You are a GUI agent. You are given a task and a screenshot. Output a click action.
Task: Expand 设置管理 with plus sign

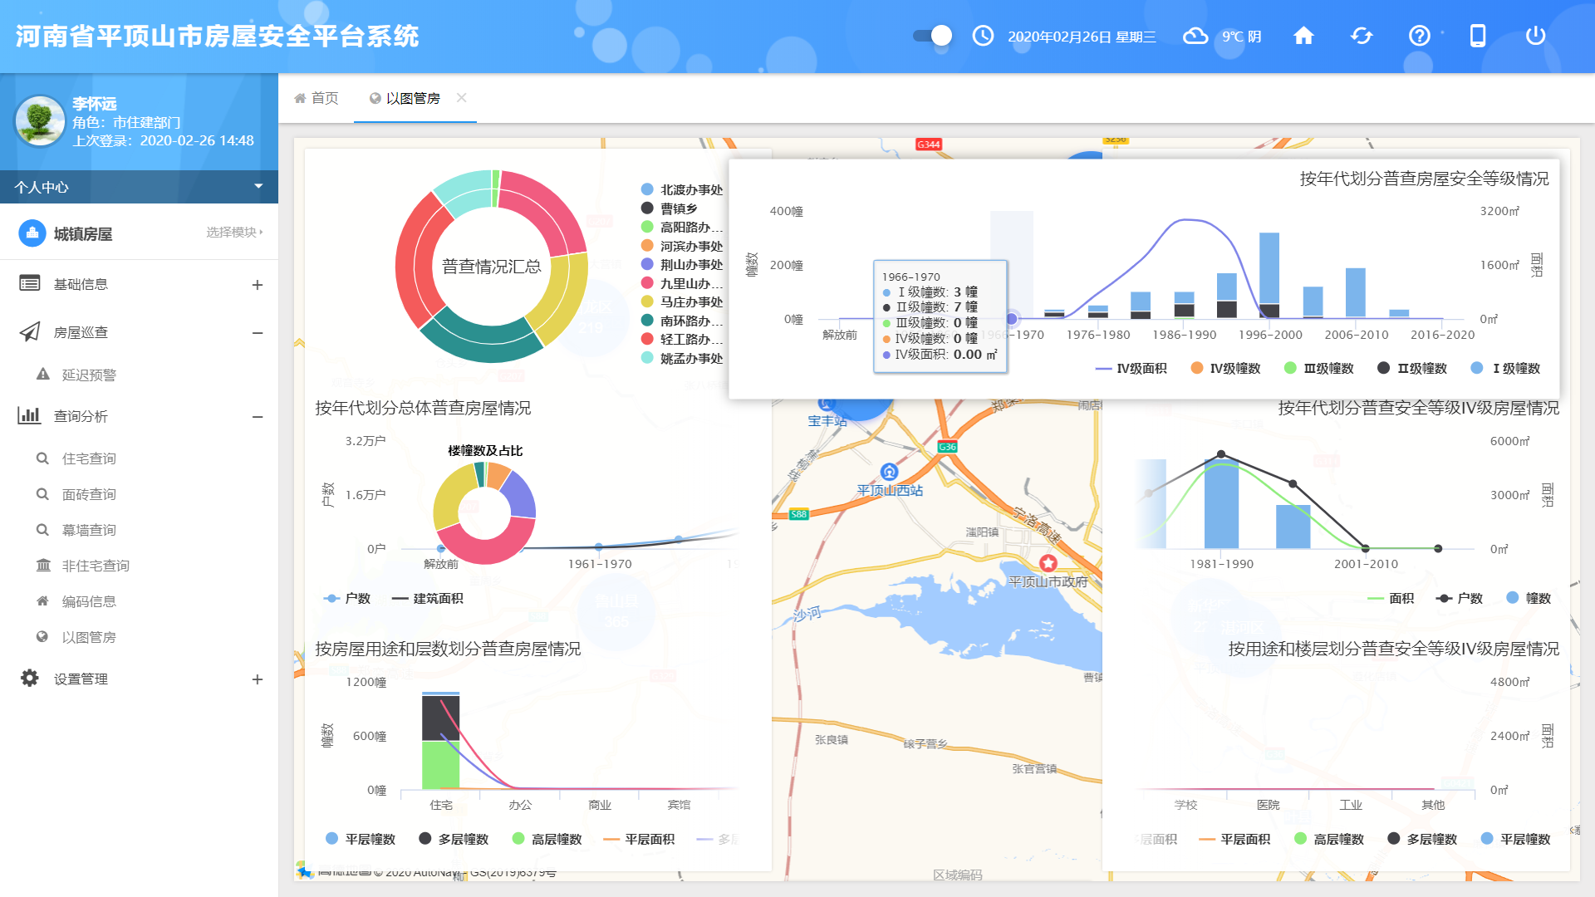258,679
